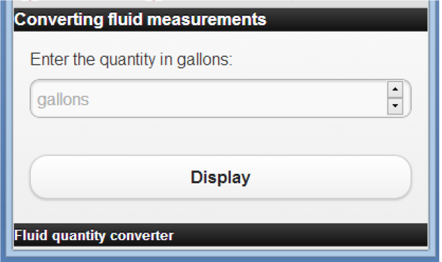The width and height of the screenshot is (442, 262).
Task: Click the word 'Display' on the button
Action: tap(220, 177)
